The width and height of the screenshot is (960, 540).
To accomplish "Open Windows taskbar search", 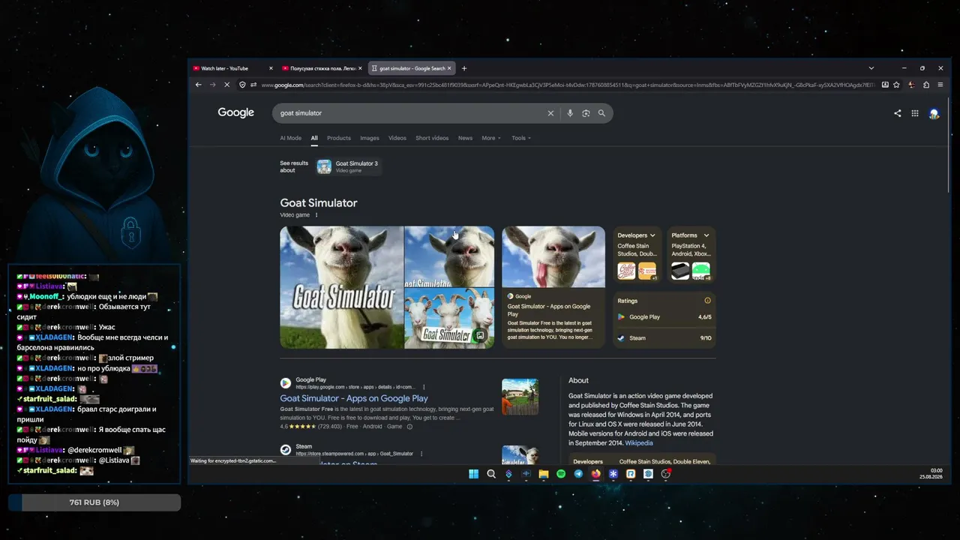I will tap(491, 474).
